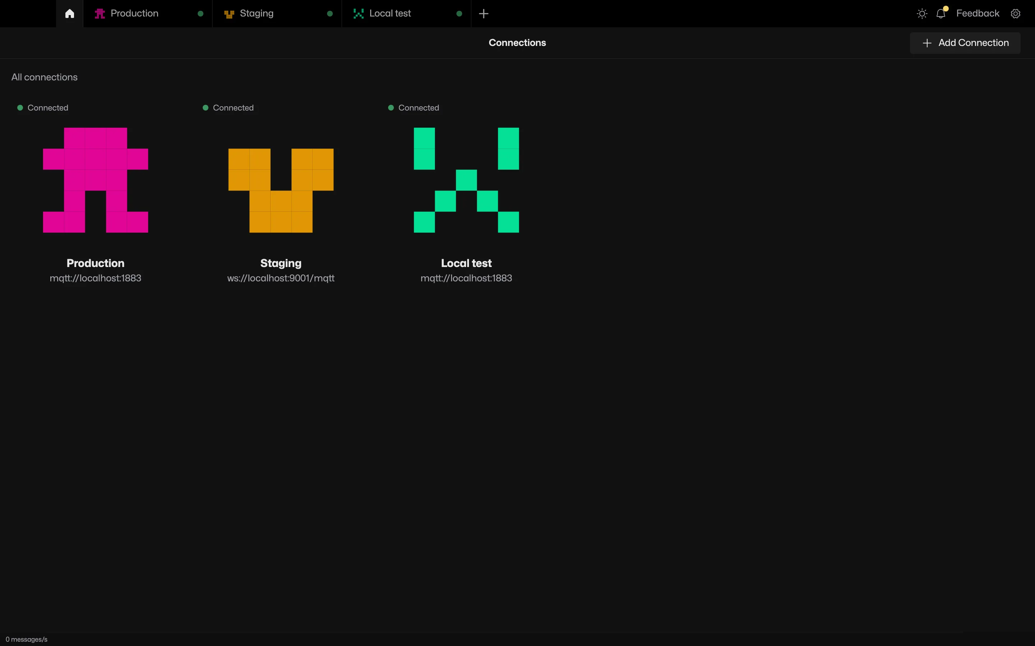Viewport: 1035px width, 646px height.
Task: Switch to the Staging tab
Action: [x=277, y=14]
